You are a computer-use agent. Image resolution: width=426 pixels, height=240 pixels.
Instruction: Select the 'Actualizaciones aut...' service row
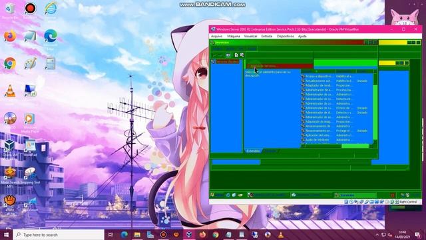point(337,81)
